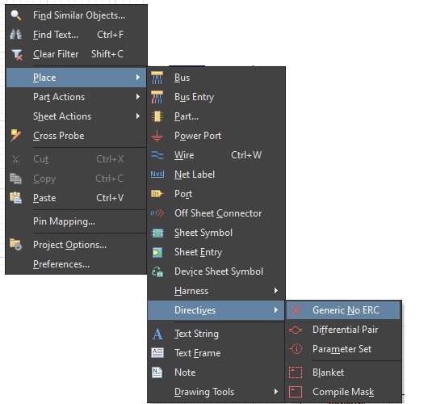Click the Bus icon in Place submenu
The height and width of the screenshot is (404, 432).
(x=157, y=78)
